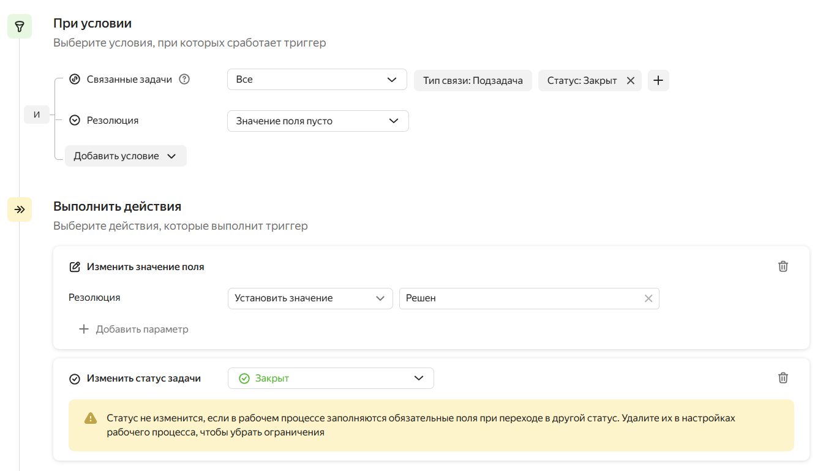Click the double-arrow icon beside Выполнить действия
The image size is (823, 471).
click(20, 209)
